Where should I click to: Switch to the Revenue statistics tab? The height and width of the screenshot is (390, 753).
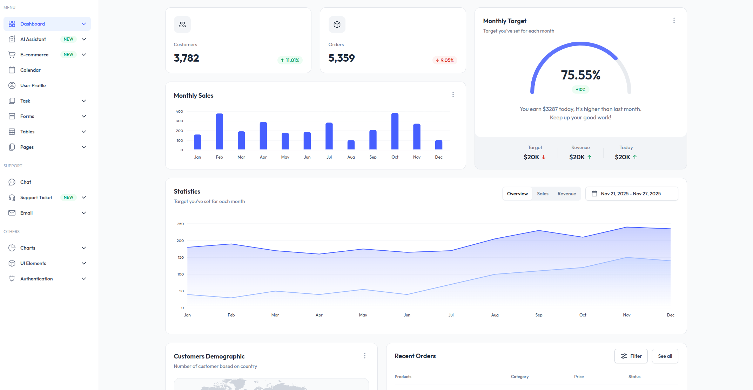click(566, 194)
